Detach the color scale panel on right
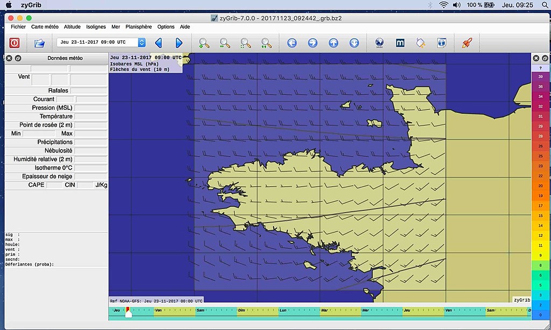 pos(545,58)
